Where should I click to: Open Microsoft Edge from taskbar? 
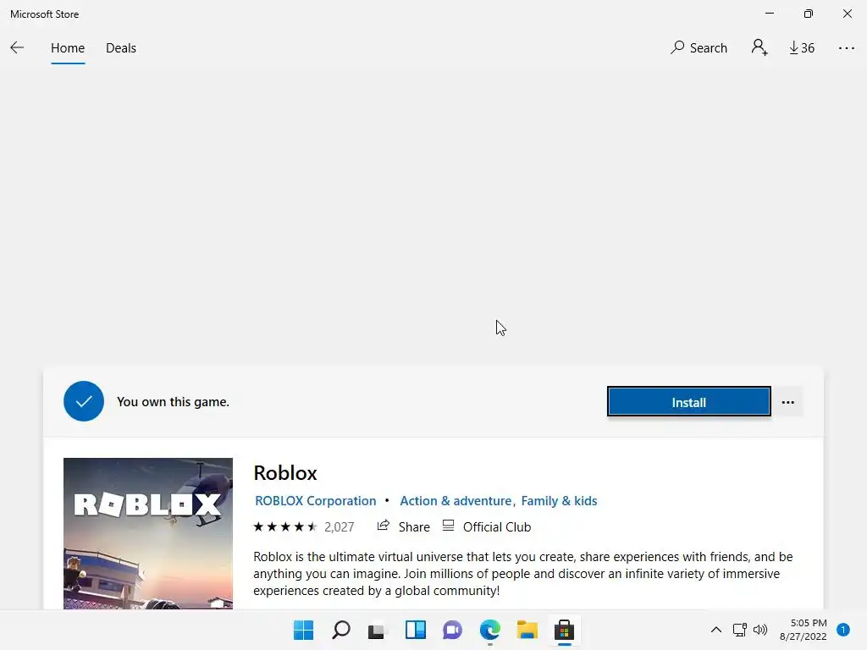pos(490,630)
